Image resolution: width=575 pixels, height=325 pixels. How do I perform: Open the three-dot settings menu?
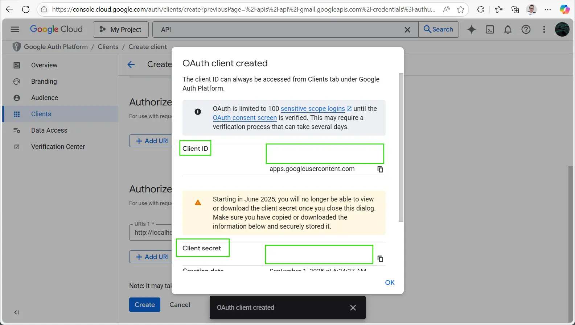(x=544, y=30)
